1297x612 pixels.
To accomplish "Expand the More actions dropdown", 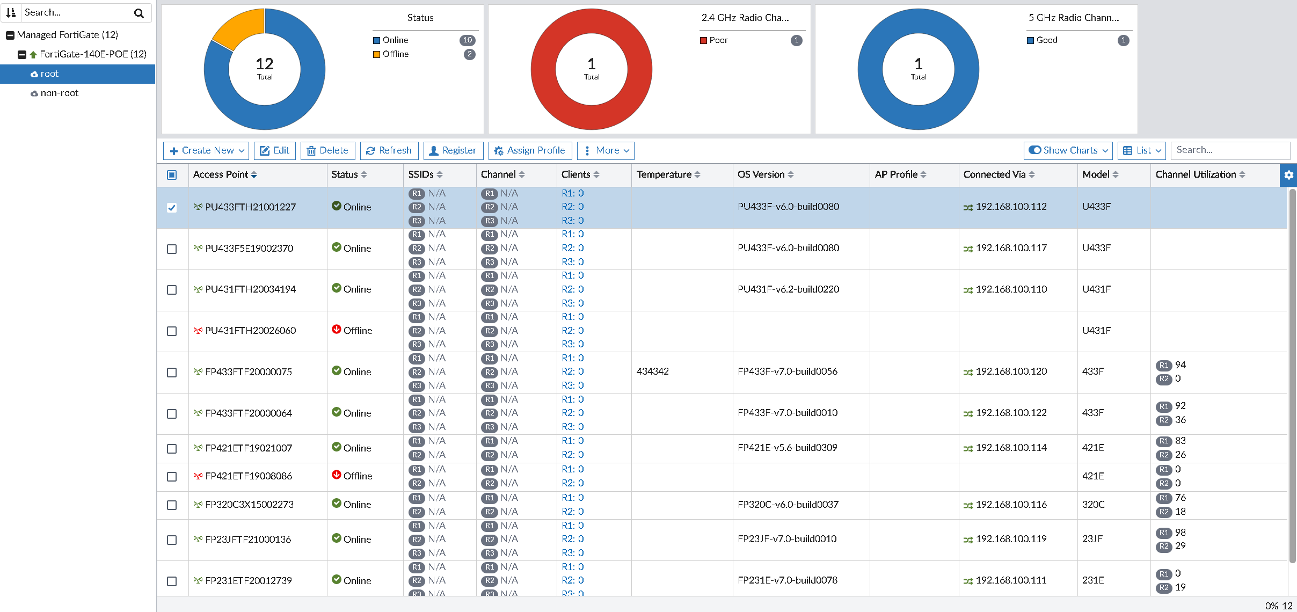I will pyautogui.click(x=606, y=151).
